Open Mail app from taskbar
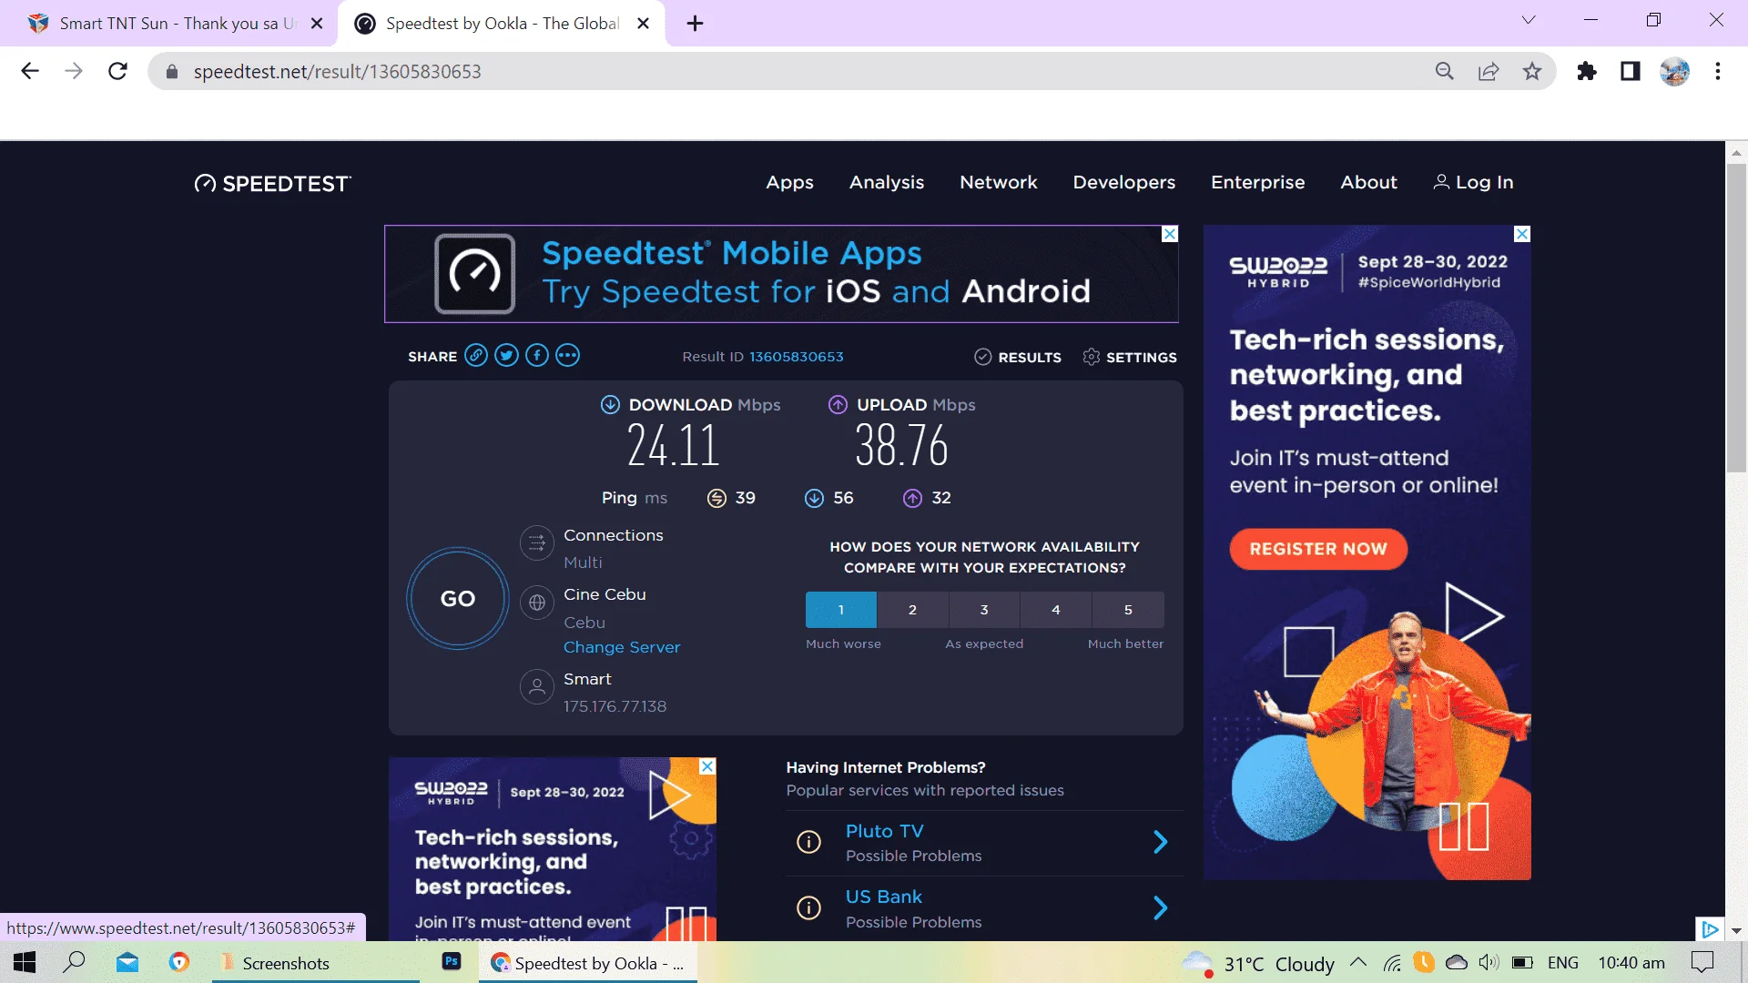Screen dimensions: 1748x983 [127, 962]
